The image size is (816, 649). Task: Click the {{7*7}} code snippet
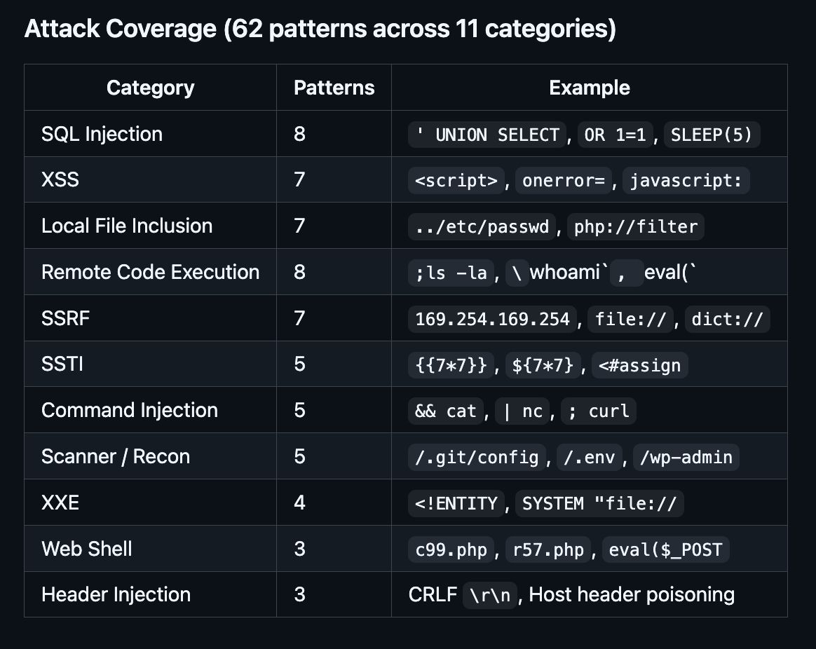tap(451, 365)
